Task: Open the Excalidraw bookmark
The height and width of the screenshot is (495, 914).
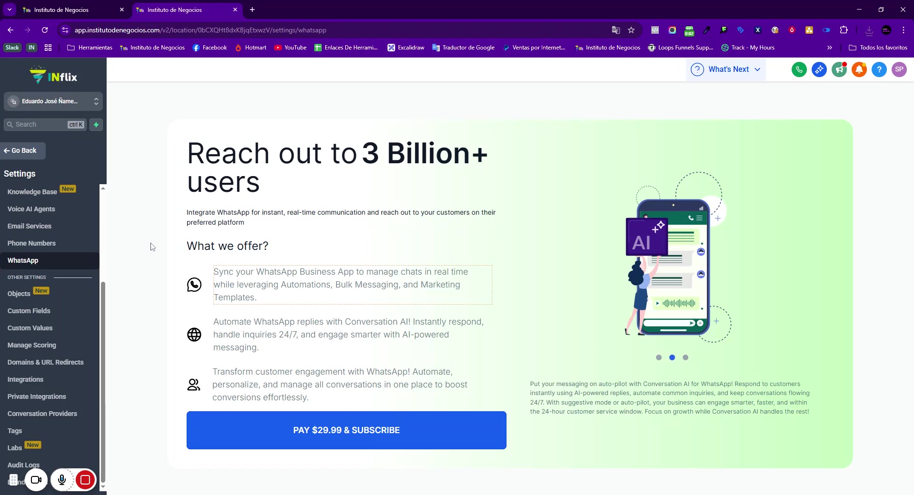Action: click(x=406, y=48)
